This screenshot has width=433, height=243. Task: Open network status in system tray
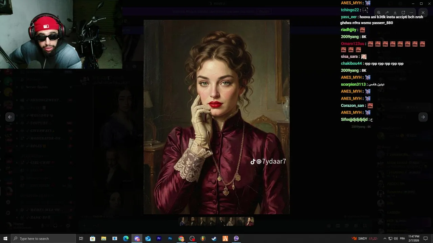pyautogui.click(x=390, y=239)
